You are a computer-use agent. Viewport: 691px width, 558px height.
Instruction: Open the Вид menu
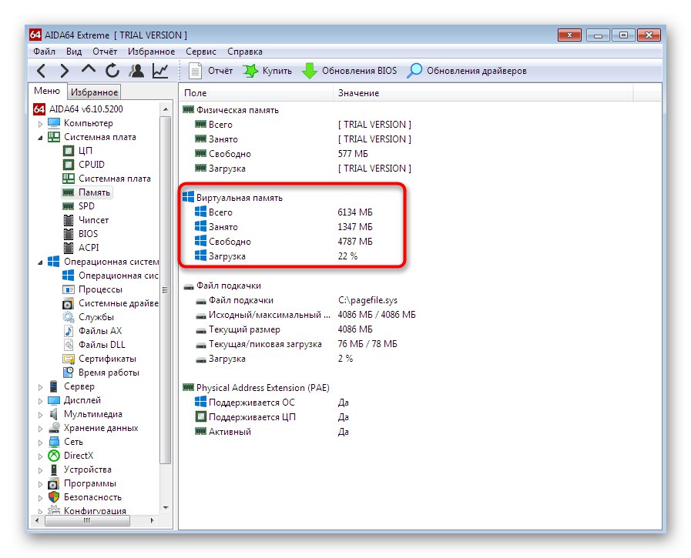point(74,52)
